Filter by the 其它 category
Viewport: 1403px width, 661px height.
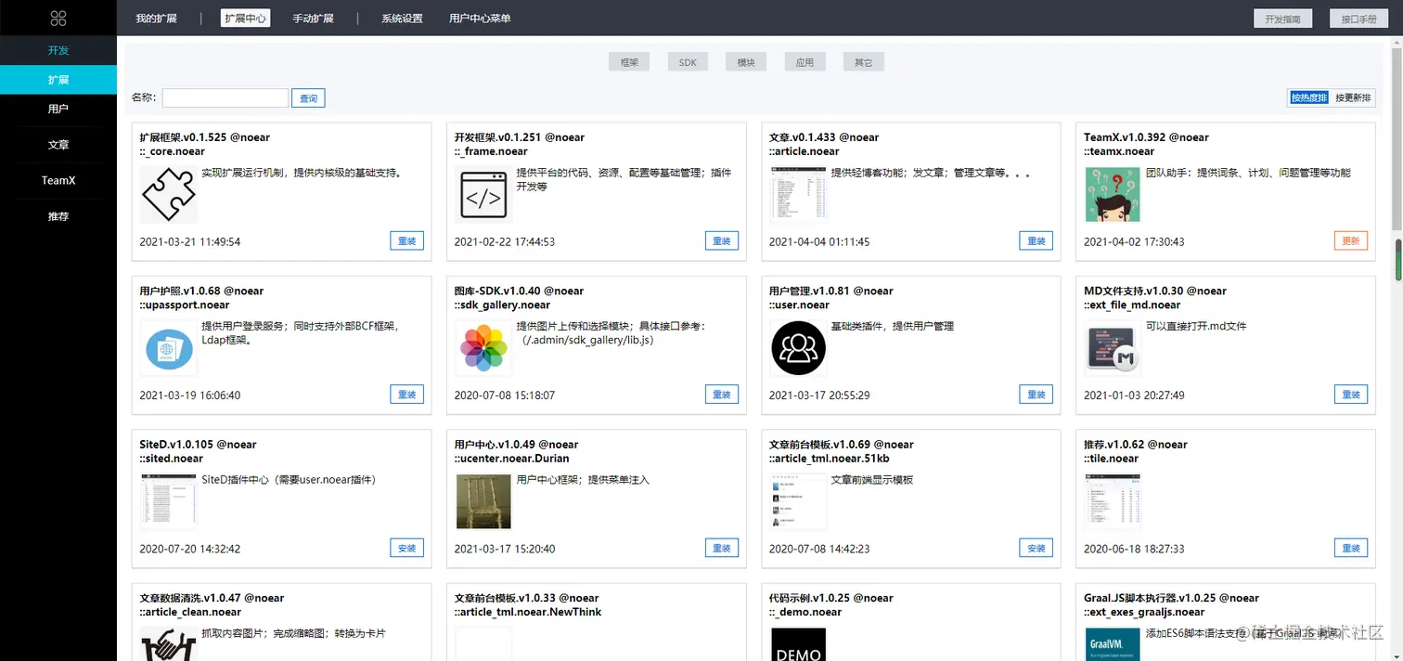point(863,62)
